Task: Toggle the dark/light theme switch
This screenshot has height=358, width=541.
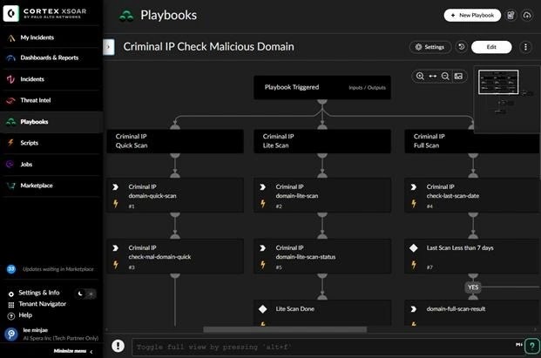Action: coord(85,294)
